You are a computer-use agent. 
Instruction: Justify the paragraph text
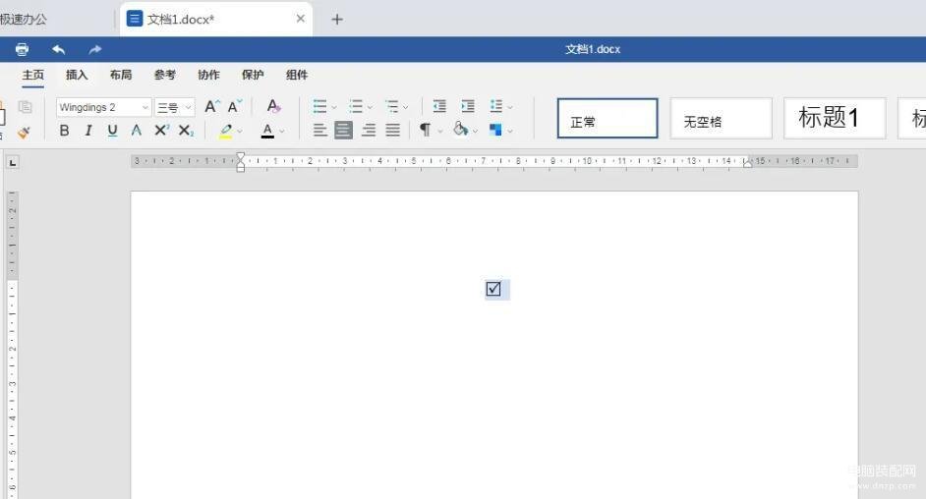click(393, 131)
